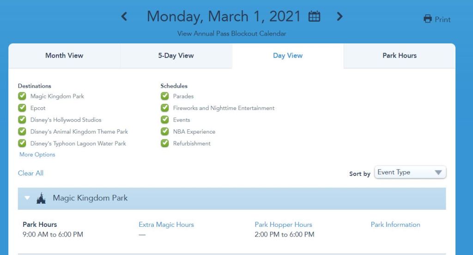The width and height of the screenshot is (473, 255).
Task: Click the printer icon
Action: pos(428,19)
